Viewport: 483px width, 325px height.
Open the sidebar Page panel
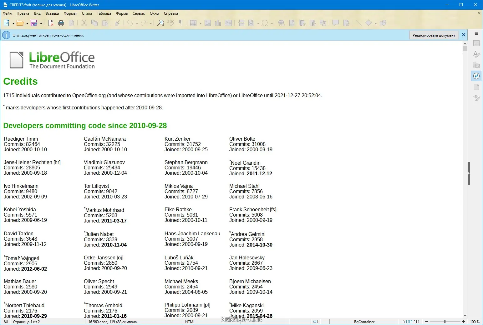coord(476,87)
